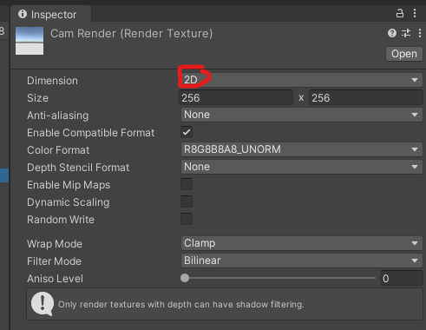Click the Cam Render texture thumbnail

point(29,41)
